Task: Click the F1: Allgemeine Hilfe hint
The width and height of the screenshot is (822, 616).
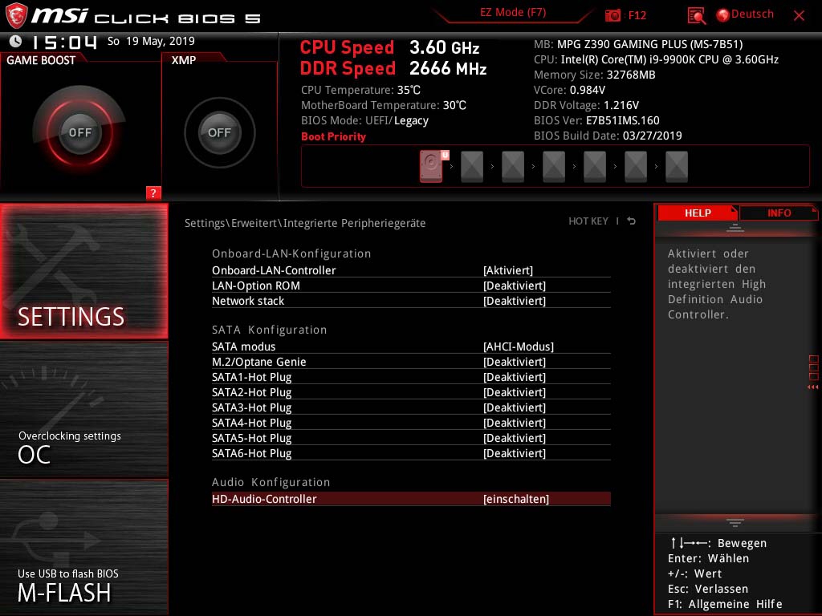Action: [x=725, y=604]
